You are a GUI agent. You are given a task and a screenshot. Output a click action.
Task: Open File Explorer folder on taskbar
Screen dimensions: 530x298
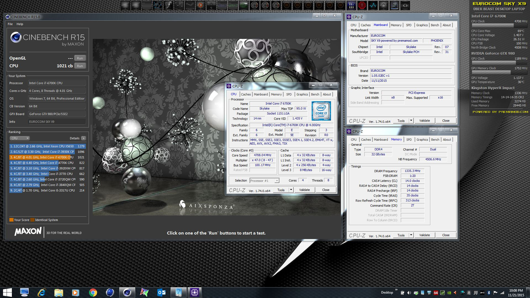click(59, 292)
